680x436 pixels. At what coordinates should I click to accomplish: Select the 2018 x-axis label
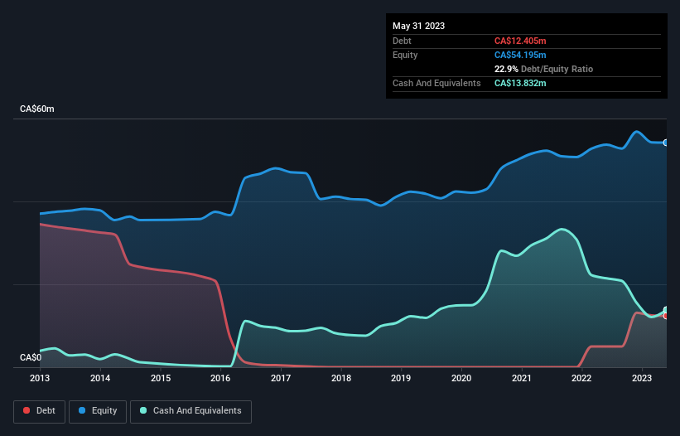point(341,378)
